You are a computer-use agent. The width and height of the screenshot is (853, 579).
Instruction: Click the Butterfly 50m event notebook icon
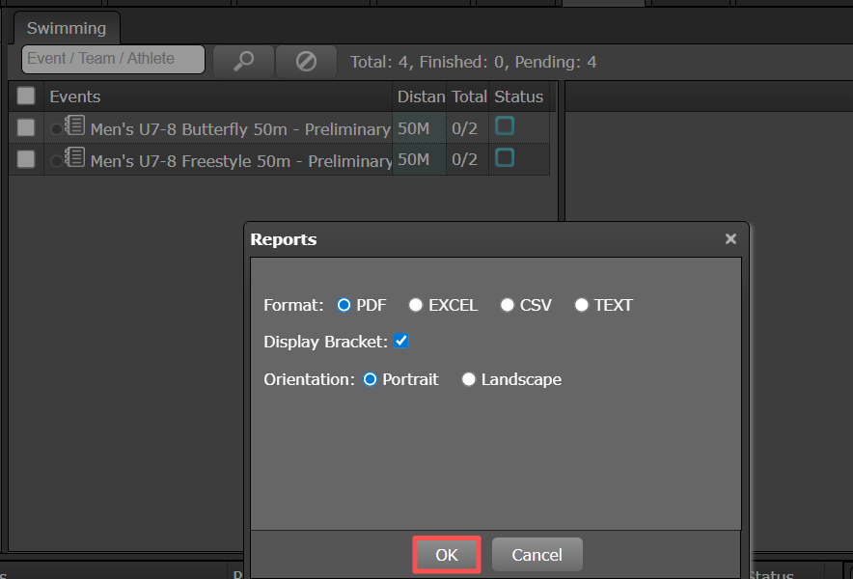coord(74,126)
